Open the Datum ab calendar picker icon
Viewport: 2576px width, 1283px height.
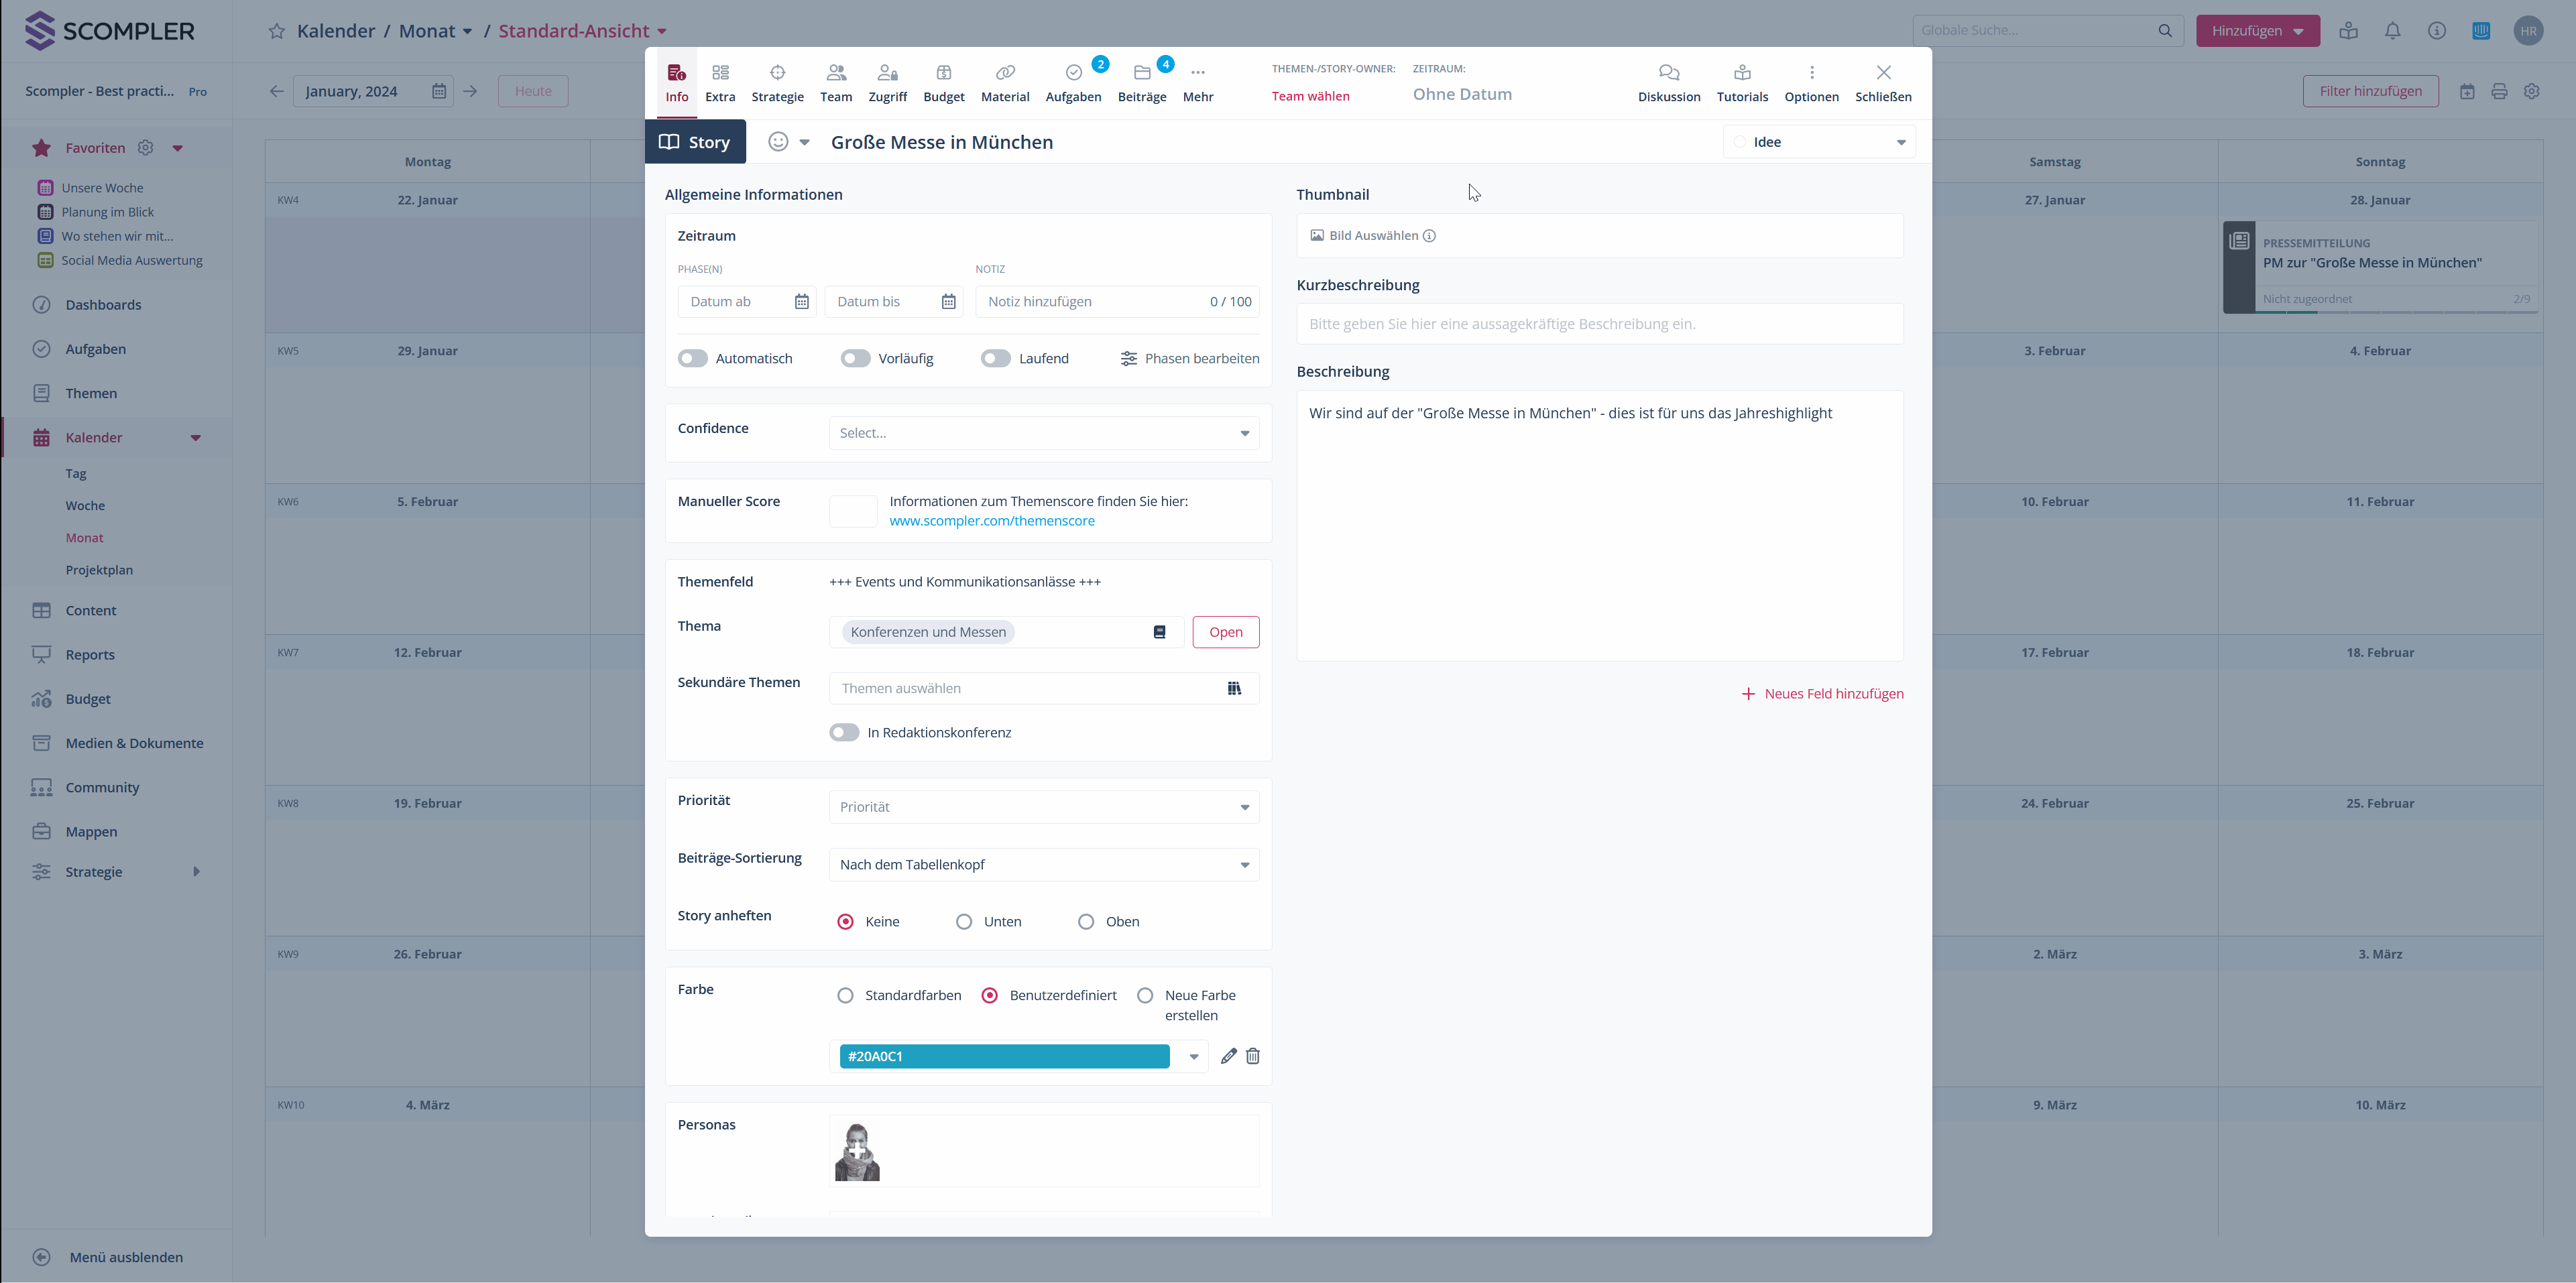801,302
